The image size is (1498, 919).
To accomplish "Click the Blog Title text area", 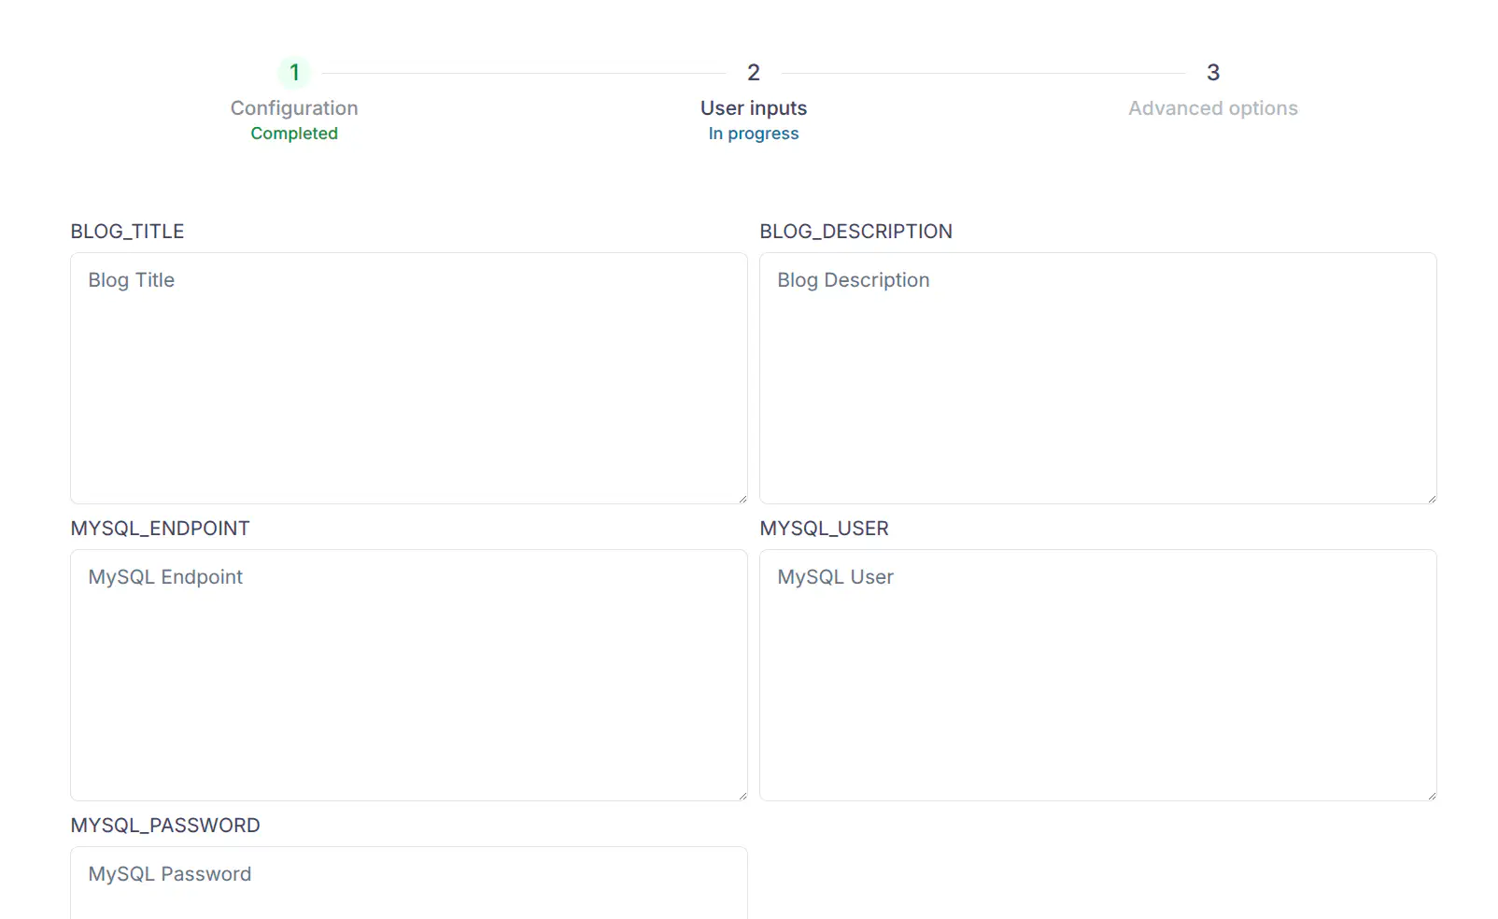I will coord(409,378).
